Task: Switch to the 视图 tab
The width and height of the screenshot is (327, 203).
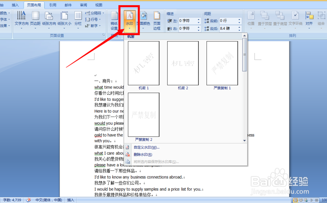Action: click(x=99, y=5)
